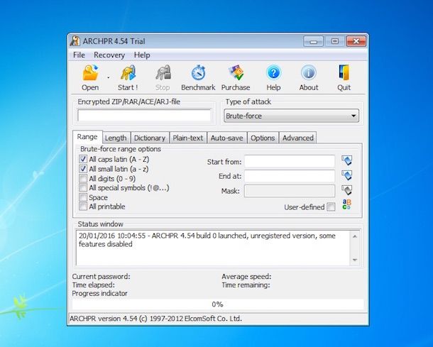Click the Start! recovery icon
This screenshot has width=433, height=347.
pos(128,72)
